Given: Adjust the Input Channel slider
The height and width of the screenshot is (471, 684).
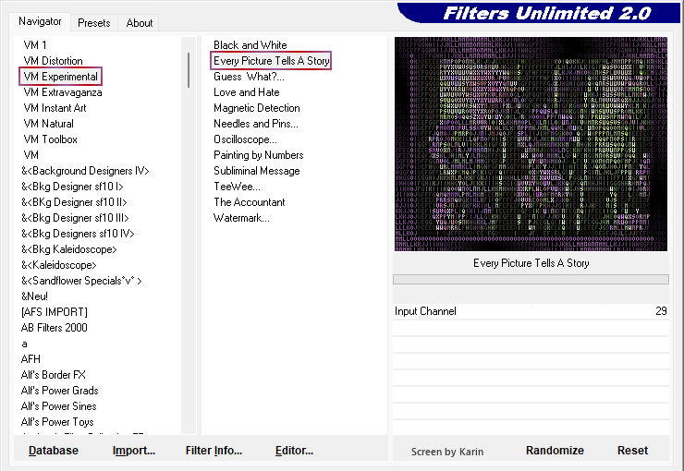Looking at the screenshot, I should pyautogui.click(x=531, y=311).
